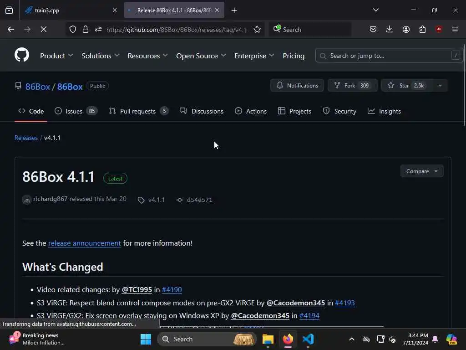Click the site padlock icon
This screenshot has width=466, height=350.
coord(86,29)
